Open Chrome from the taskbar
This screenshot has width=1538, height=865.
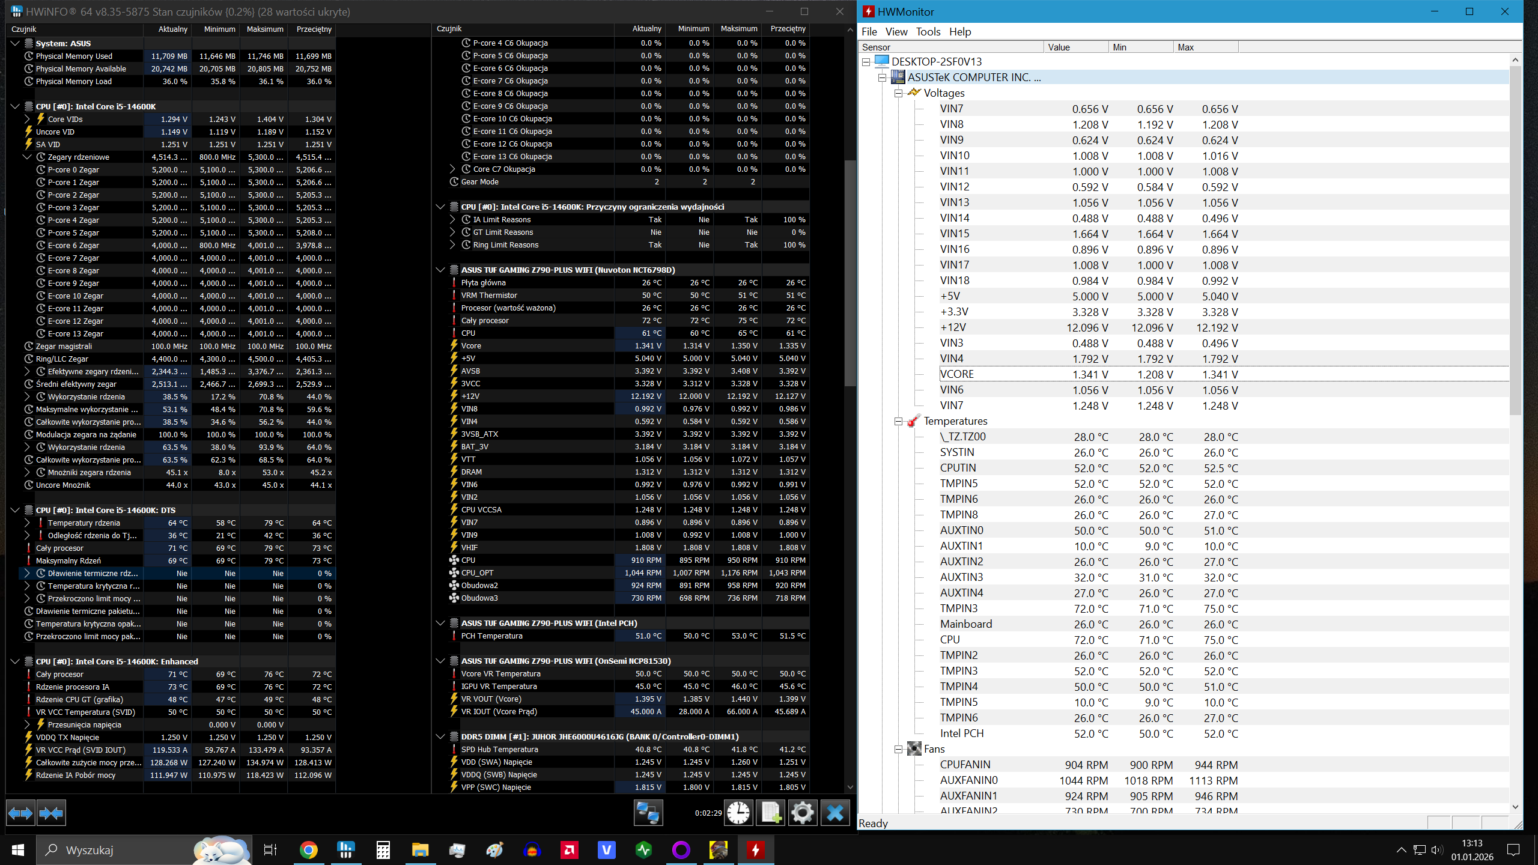308,850
